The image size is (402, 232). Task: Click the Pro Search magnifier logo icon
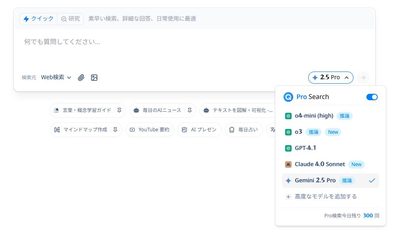[x=288, y=97]
